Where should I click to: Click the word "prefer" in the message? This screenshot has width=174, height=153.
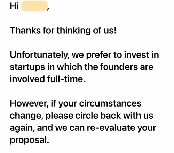pos(98,55)
